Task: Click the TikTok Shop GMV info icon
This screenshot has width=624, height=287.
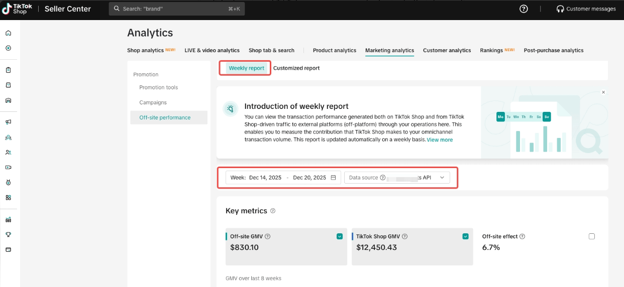Action: pos(405,236)
